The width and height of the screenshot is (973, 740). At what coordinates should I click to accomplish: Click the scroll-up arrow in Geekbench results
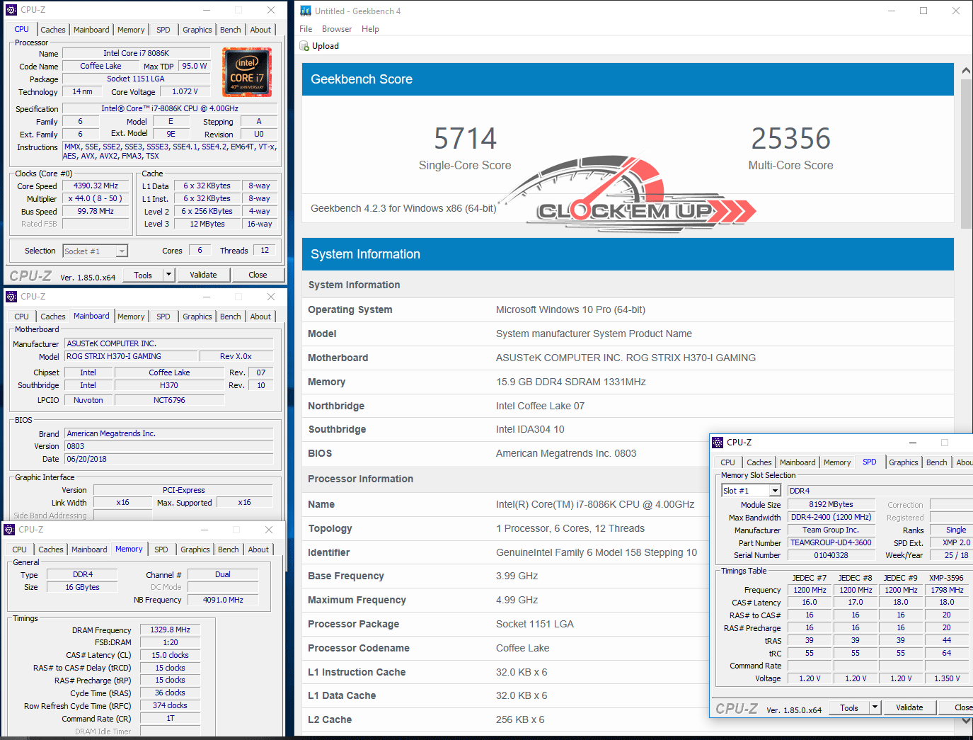click(966, 71)
